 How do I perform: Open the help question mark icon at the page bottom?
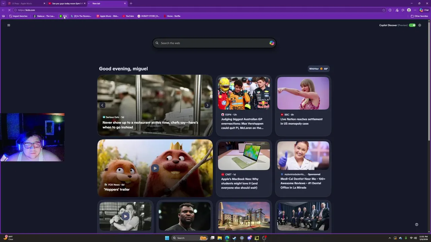point(417,225)
